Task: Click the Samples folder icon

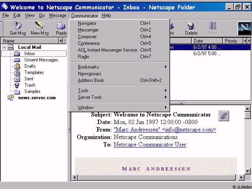Action: pyautogui.click(x=17, y=92)
